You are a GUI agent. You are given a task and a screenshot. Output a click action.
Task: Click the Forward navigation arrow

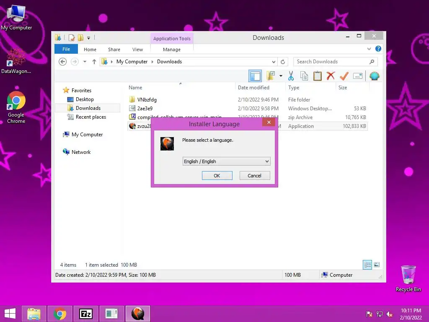75,62
